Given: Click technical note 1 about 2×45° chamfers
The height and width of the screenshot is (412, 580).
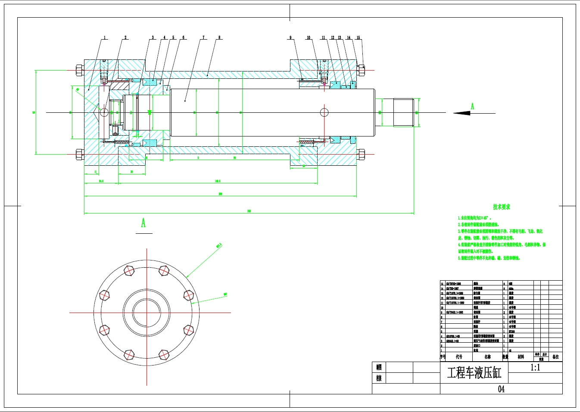Looking at the screenshot, I should click(474, 218).
